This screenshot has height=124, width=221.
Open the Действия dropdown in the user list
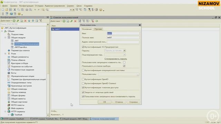pos(56,21)
